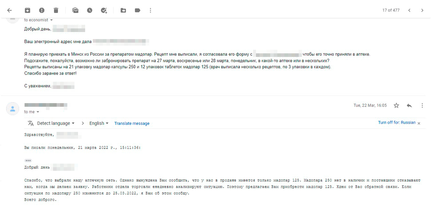Close the translation bar with the X
This screenshot has width=432, height=217.
(419, 123)
